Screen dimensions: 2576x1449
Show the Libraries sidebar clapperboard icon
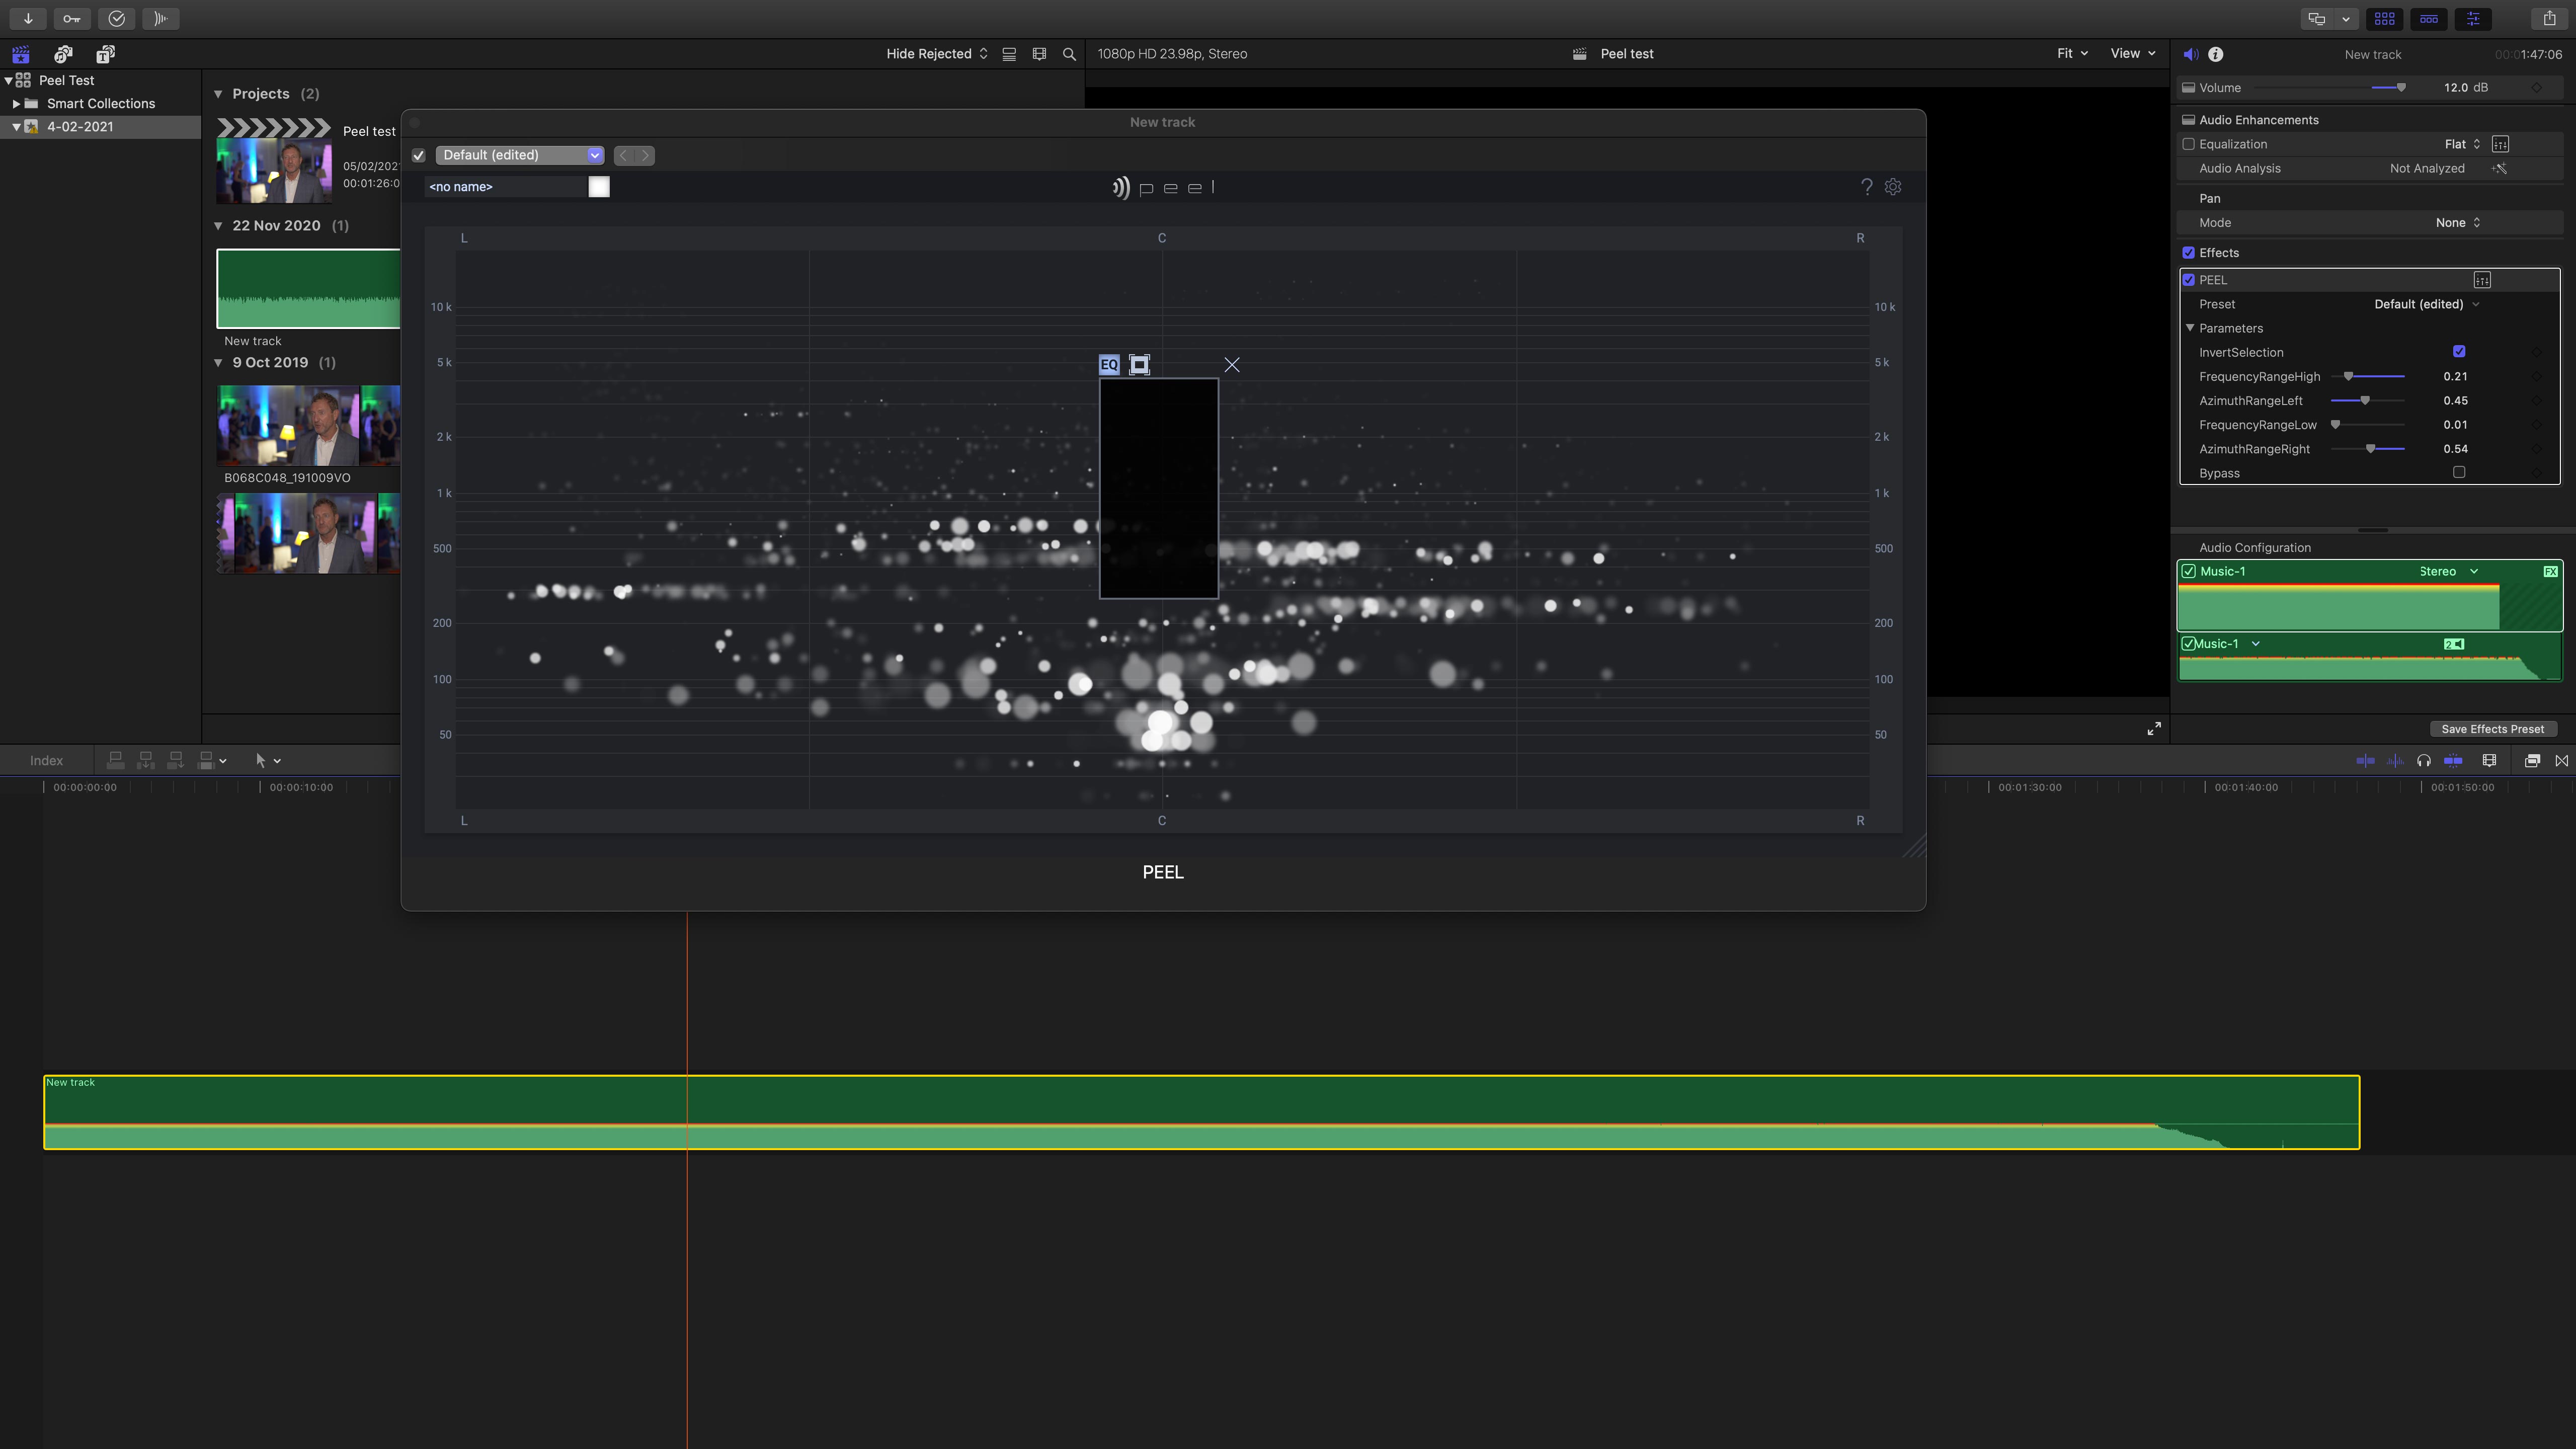click(21, 54)
